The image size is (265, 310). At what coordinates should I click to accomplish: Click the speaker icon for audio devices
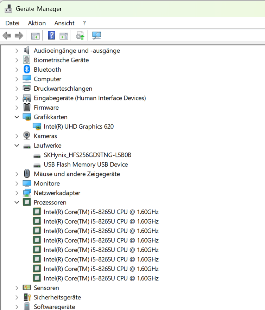(27, 50)
